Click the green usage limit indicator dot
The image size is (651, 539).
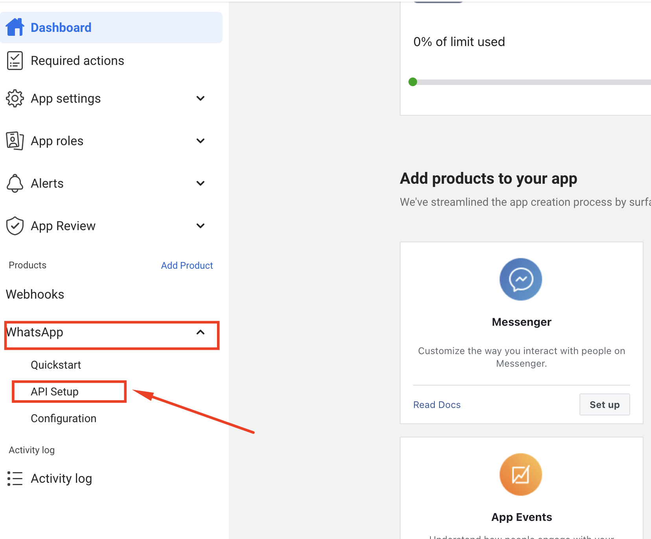tap(413, 82)
